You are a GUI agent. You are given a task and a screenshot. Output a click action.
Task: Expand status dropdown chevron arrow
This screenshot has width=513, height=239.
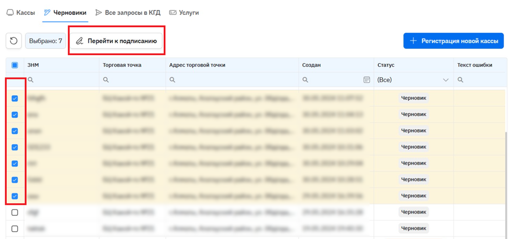pyautogui.click(x=445, y=80)
